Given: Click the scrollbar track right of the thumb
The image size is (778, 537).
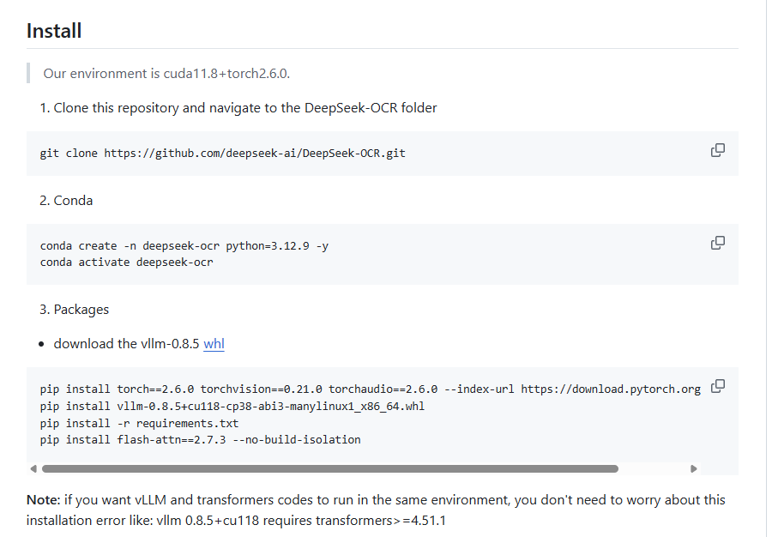Looking at the screenshot, I should 656,468.
